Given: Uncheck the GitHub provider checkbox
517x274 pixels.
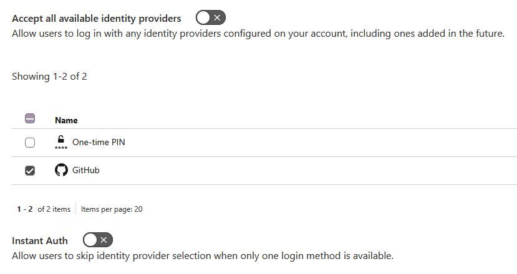Looking at the screenshot, I should coord(30,171).
